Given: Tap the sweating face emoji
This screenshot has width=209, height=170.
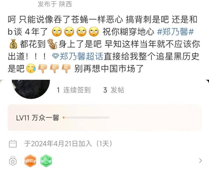Looking at the screenshot, I should click(31, 68).
